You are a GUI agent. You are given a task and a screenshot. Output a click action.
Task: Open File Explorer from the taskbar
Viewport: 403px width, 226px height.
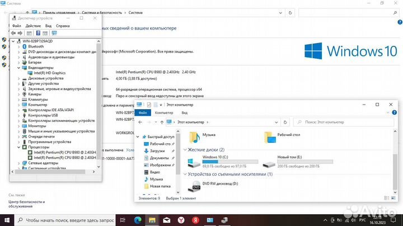(152, 220)
